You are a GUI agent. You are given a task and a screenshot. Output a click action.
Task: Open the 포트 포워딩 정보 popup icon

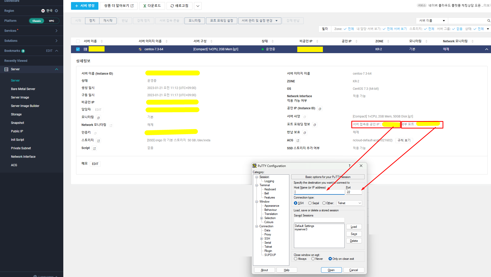tap(315, 125)
